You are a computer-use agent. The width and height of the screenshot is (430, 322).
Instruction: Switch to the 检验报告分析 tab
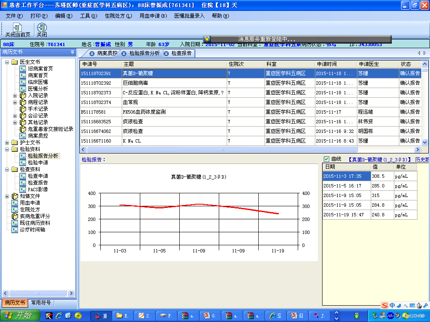[x=144, y=53]
